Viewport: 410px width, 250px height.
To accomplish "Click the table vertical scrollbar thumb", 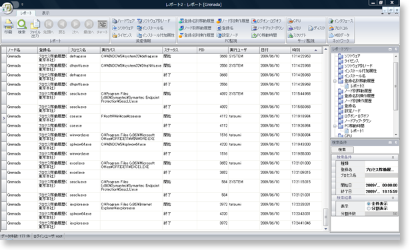I will pos(325,217).
